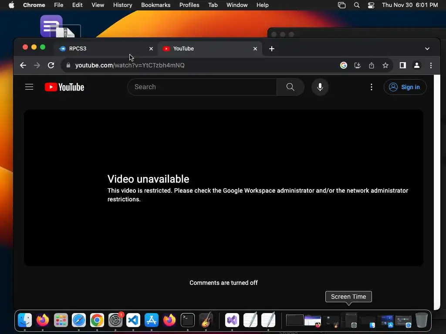Open the History menu

pos(122,5)
